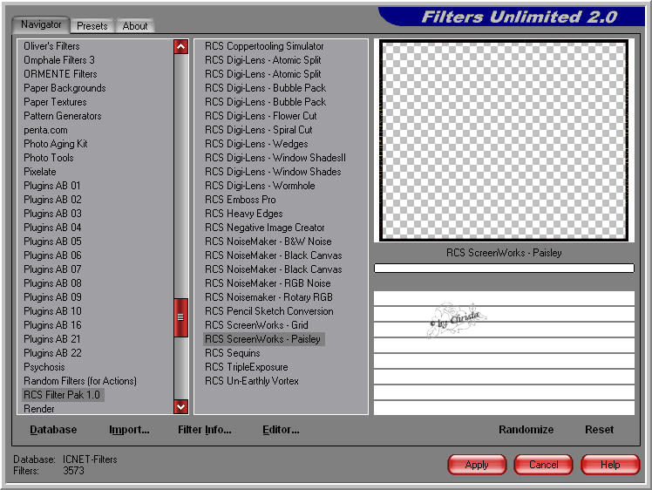Select ORMENTE Filters
Screen dimensions: 652x490
[60, 74]
